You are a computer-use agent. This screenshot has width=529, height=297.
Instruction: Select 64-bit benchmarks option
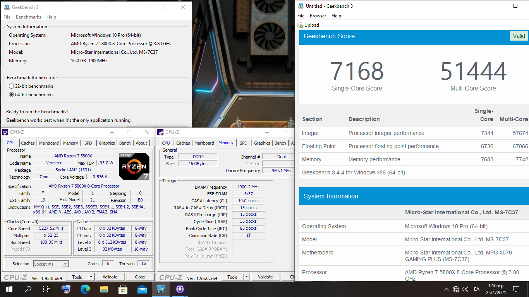(x=31, y=95)
